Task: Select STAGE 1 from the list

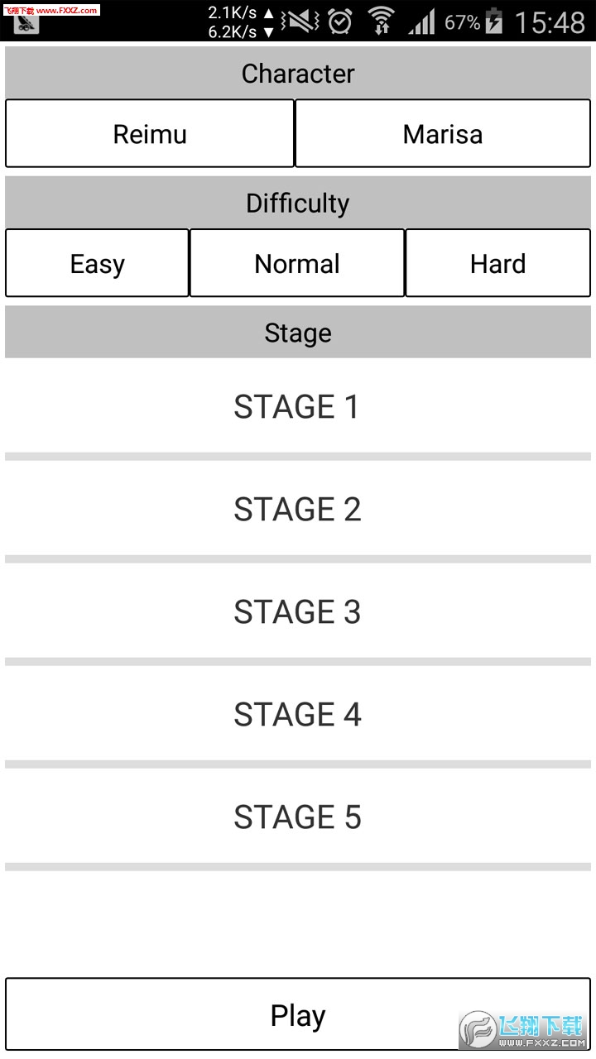Action: click(297, 407)
